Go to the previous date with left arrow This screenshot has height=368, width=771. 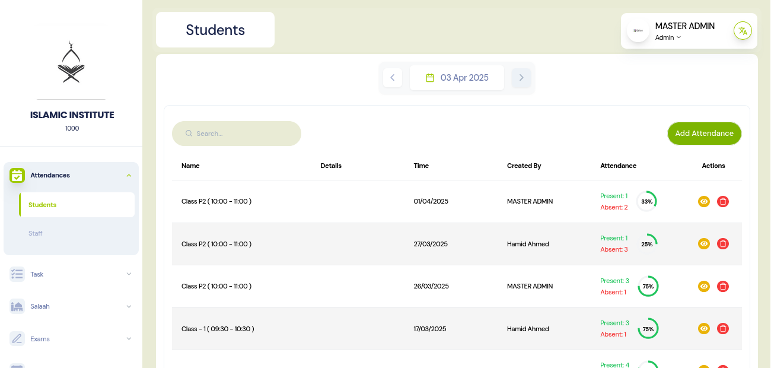tap(393, 78)
